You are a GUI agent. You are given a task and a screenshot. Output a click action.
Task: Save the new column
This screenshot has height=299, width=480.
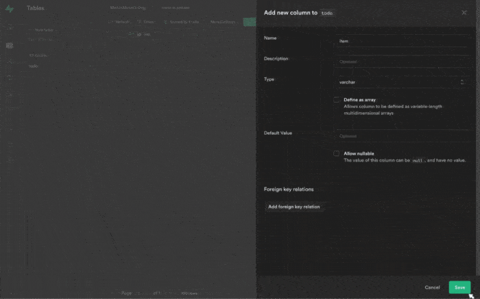point(459,287)
